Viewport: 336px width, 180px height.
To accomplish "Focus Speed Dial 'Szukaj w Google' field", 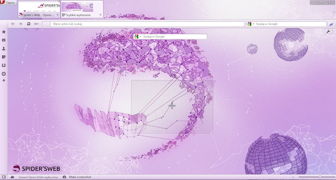I will click(175, 36).
